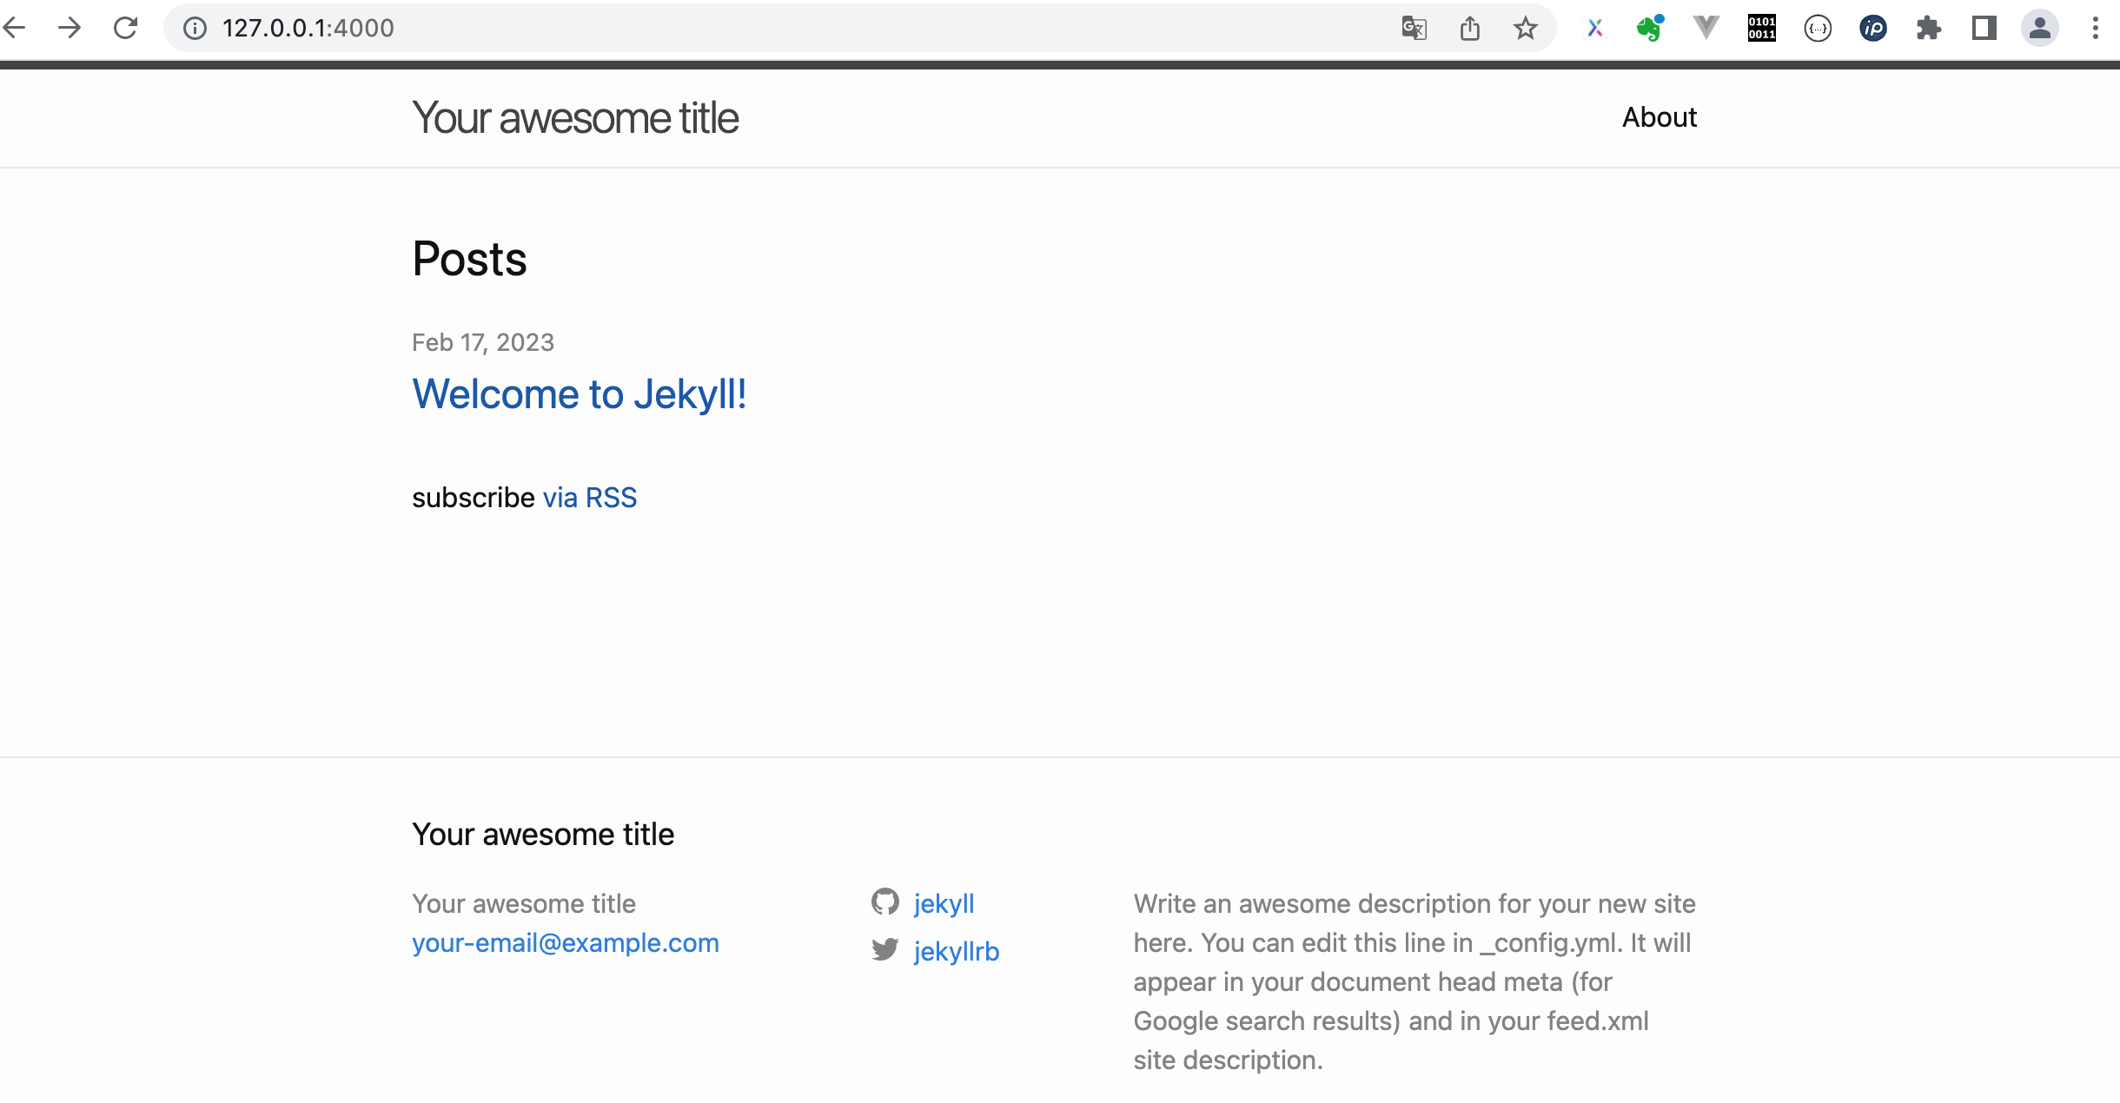Open the About page link

1660,117
